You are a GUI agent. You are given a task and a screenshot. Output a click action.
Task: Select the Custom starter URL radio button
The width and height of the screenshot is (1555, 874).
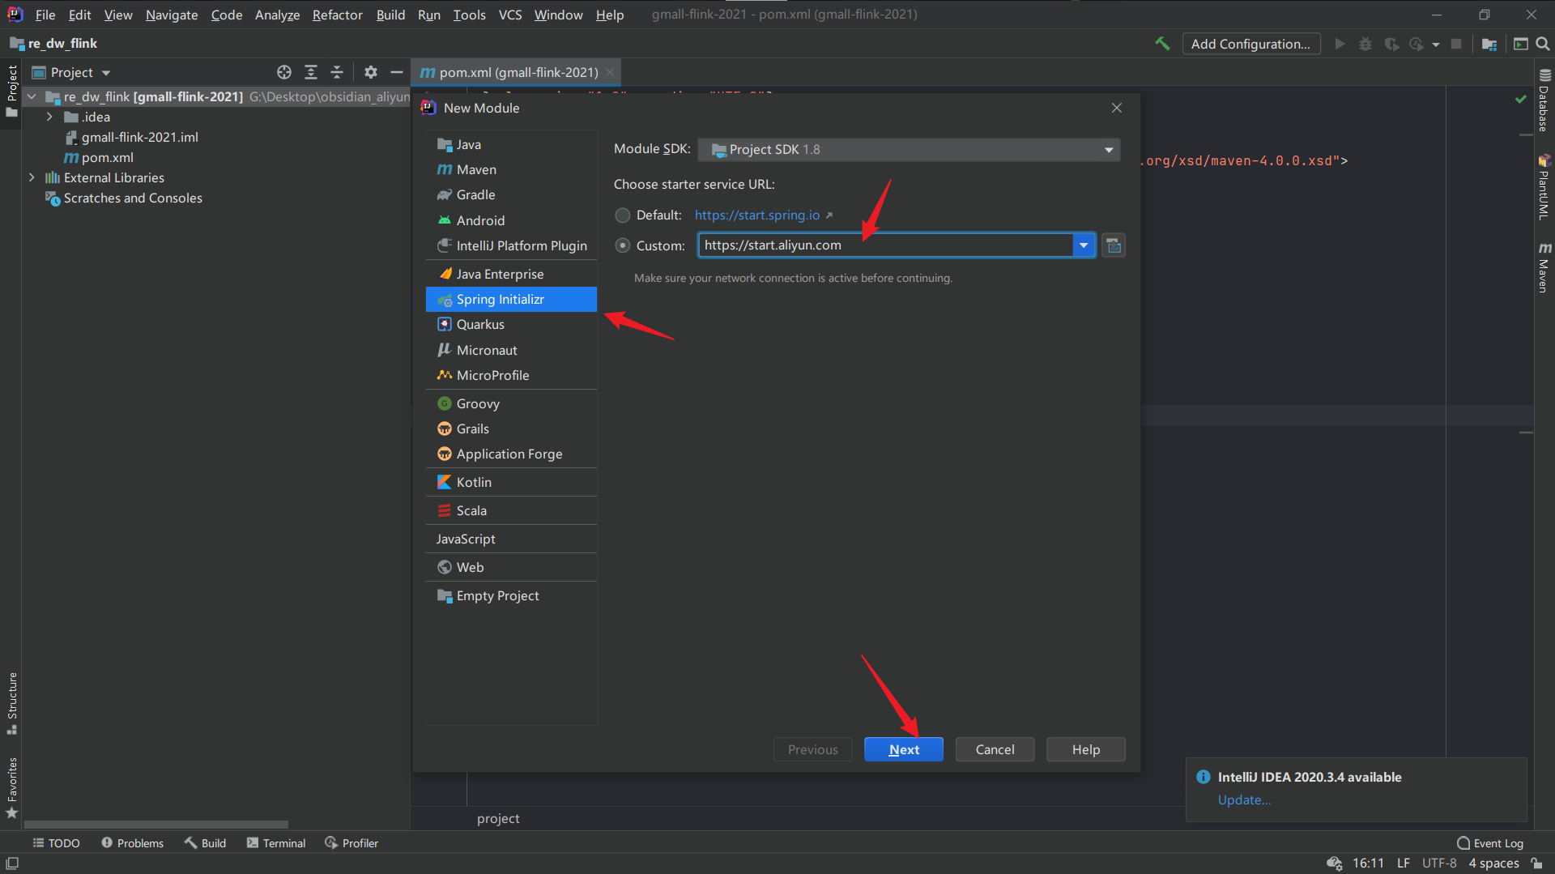[622, 245]
